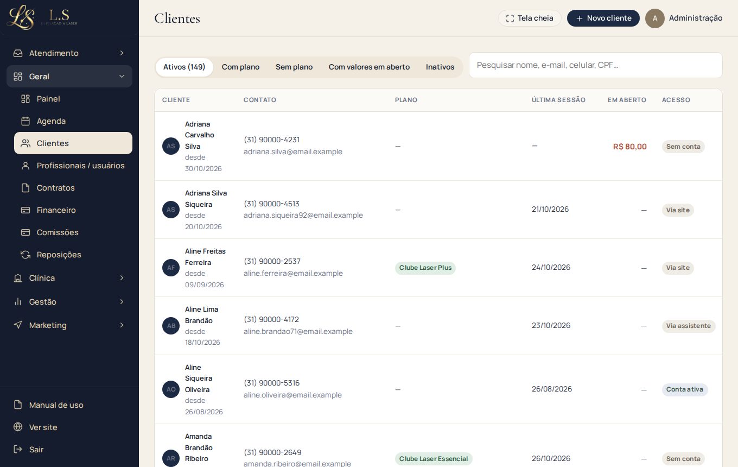Image resolution: width=738 pixels, height=467 pixels.
Task: Click the Sair logout icon
Action: coord(18,450)
